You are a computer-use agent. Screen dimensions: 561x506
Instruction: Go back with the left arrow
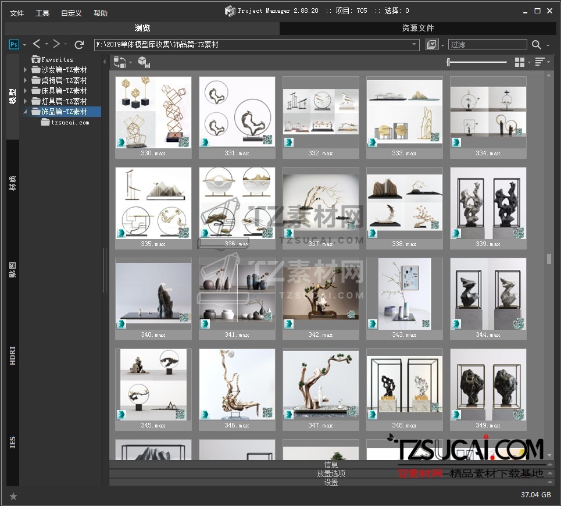[37, 44]
